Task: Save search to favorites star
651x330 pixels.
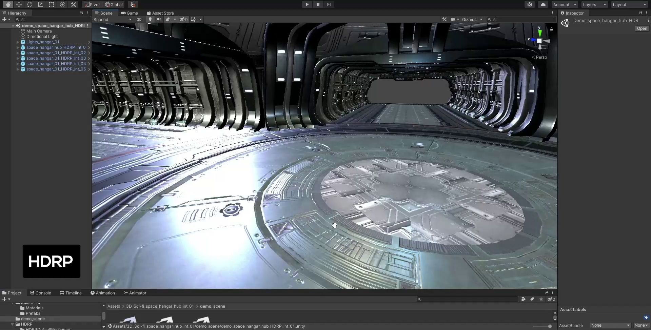Action: coord(541,299)
